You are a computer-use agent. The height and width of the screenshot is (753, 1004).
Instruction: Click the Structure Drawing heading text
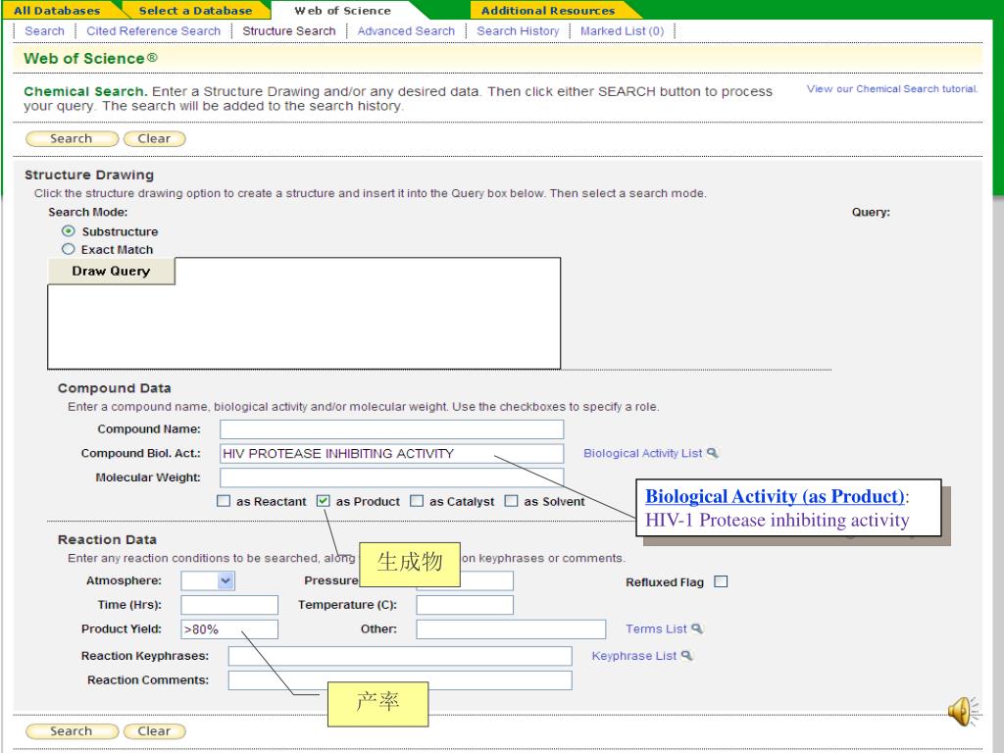(x=89, y=175)
